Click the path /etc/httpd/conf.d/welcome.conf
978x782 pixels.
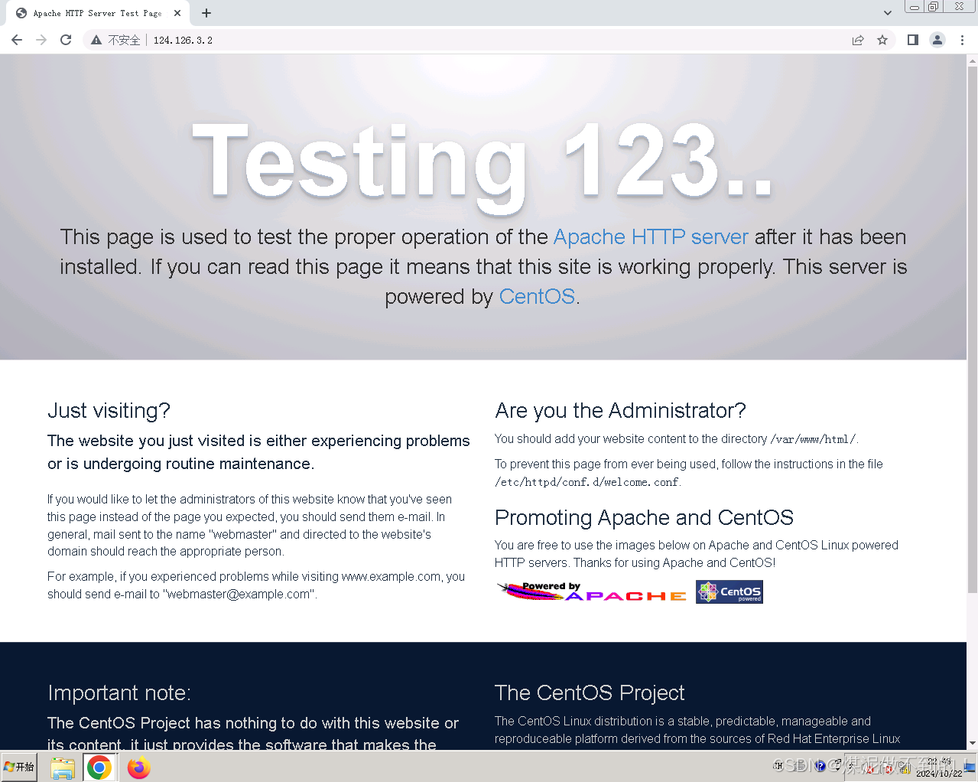[587, 482]
